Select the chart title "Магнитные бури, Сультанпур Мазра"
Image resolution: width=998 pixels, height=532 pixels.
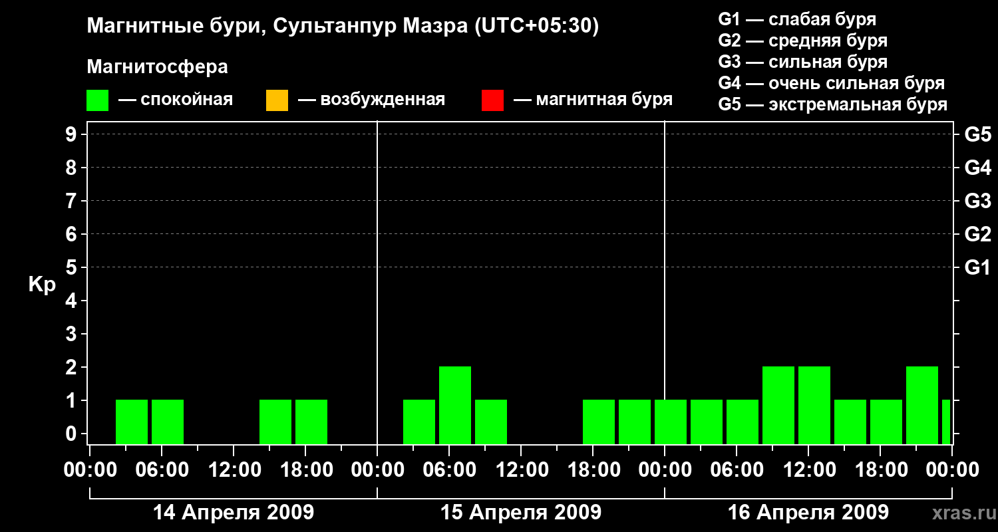(x=277, y=26)
